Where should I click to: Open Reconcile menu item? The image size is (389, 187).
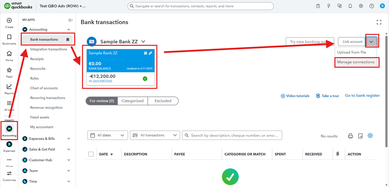[38, 68]
